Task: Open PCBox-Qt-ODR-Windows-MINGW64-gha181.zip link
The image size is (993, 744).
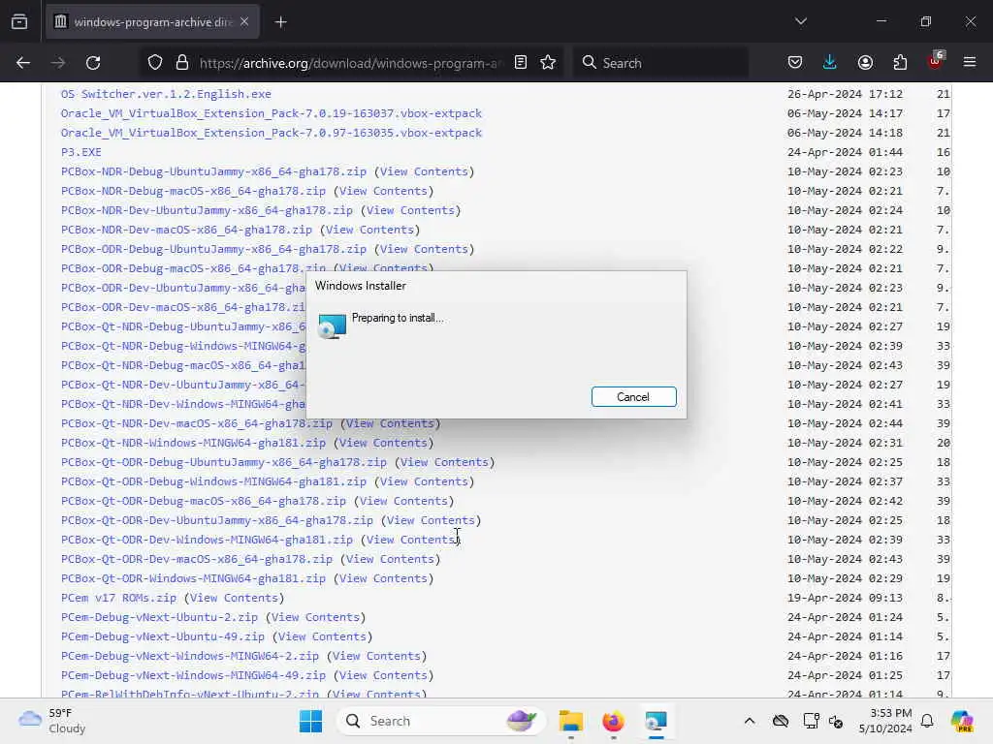Action: click(x=193, y=579)
